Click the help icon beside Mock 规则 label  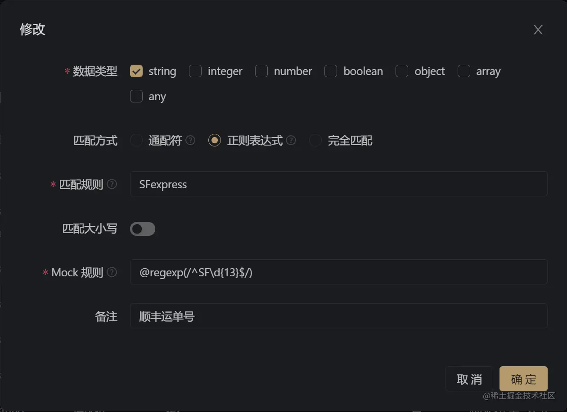pyautogui.click(x=112, y=272)
